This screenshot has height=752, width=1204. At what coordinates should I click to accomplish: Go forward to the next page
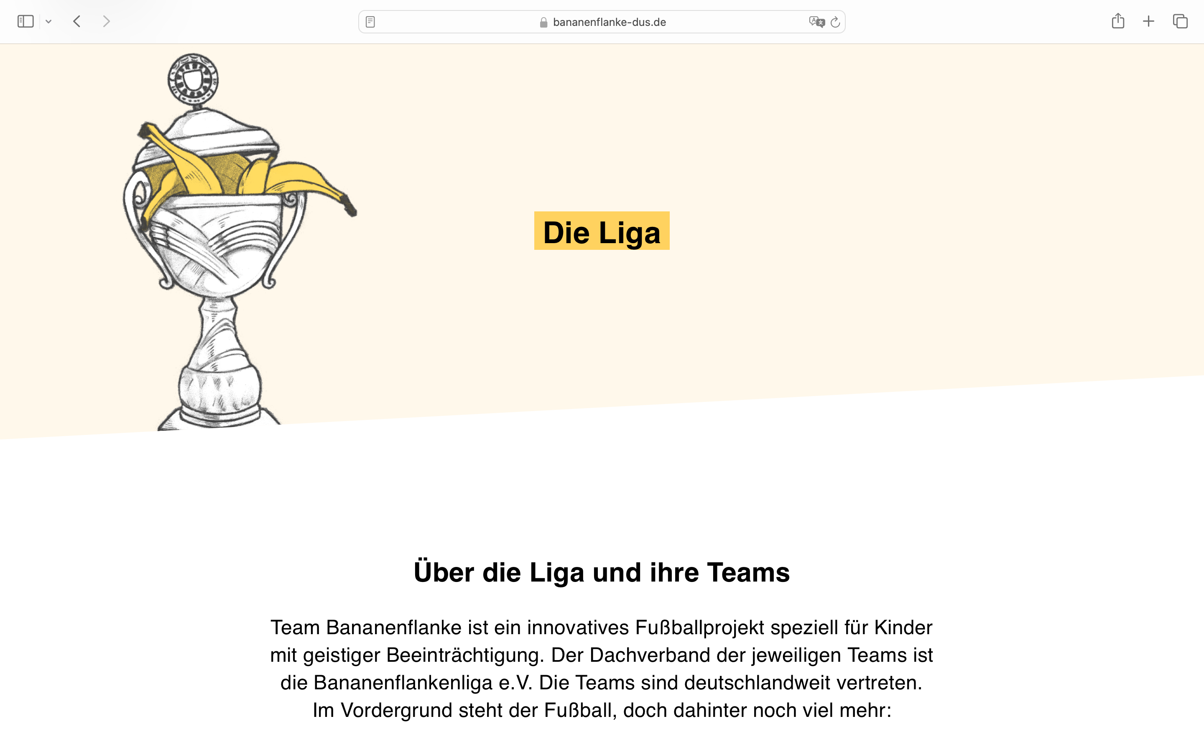click(106, 21)
